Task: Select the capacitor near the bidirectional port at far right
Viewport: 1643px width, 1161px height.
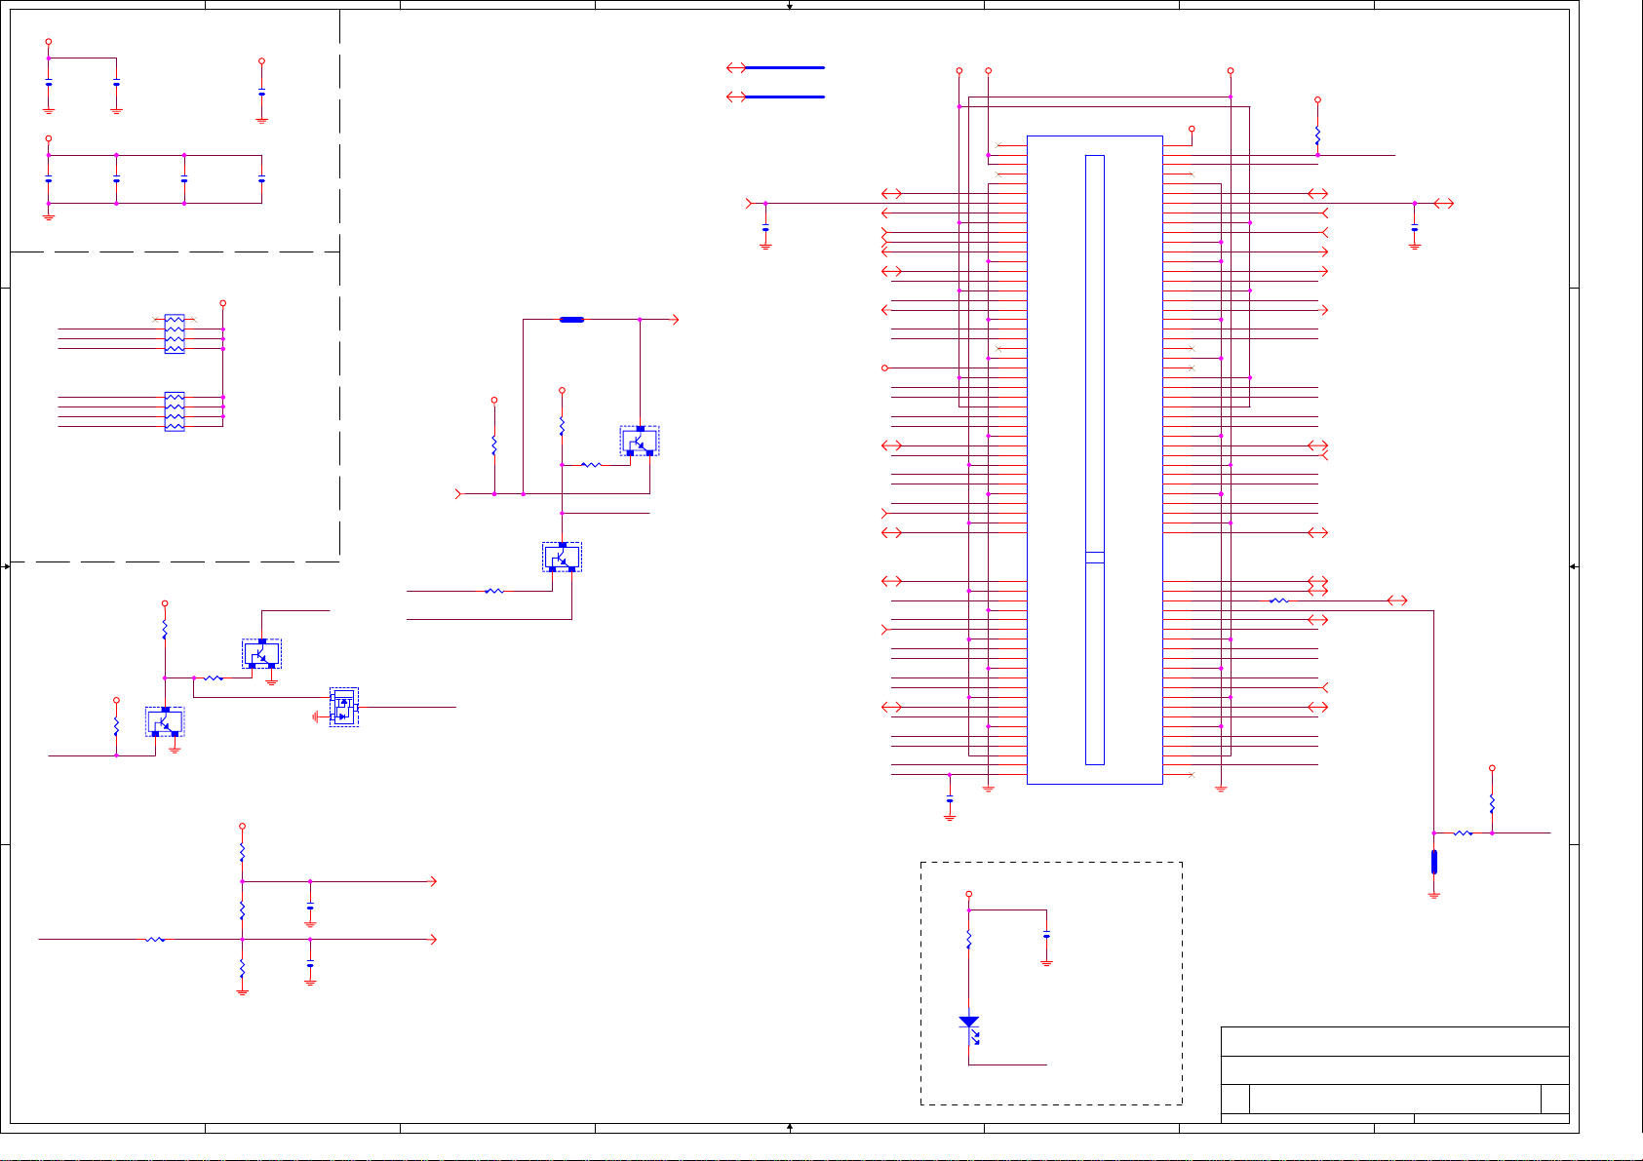Action: click(x=1414, y=228)
